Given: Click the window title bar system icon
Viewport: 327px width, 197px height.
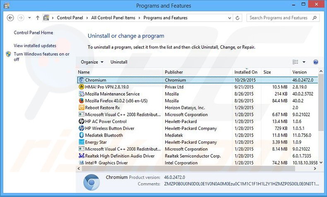Looking at the screenshot, I should point(7,6).
